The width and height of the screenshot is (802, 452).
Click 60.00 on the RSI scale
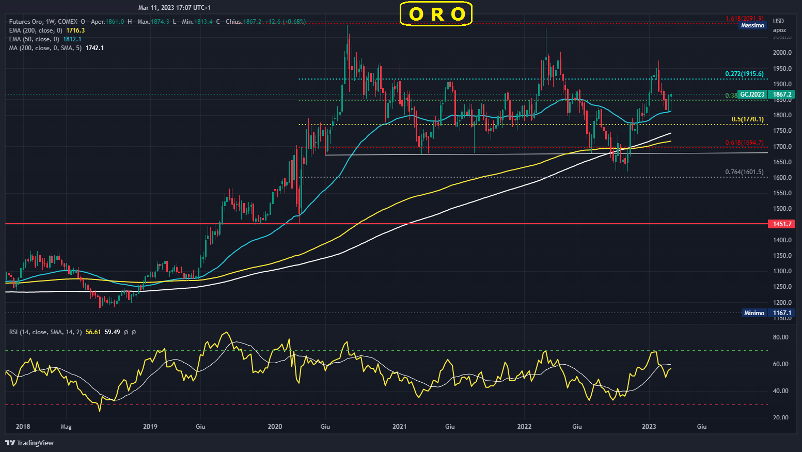781,364
